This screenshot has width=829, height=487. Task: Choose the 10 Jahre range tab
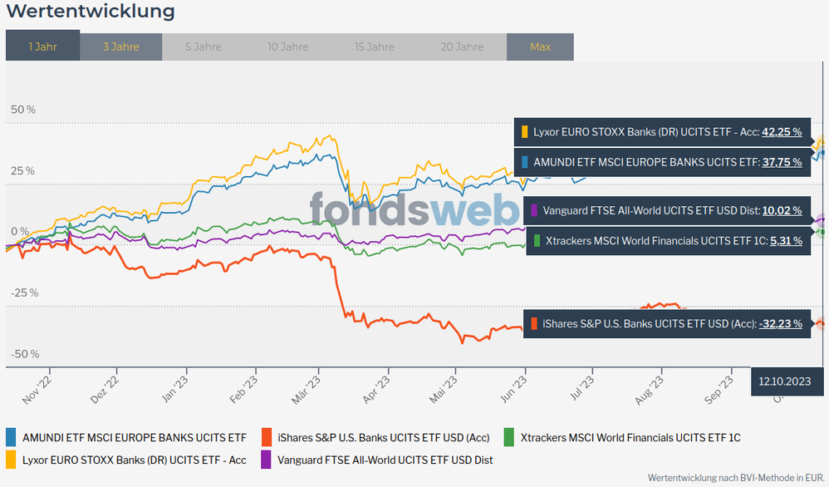(x=287, y=47)
